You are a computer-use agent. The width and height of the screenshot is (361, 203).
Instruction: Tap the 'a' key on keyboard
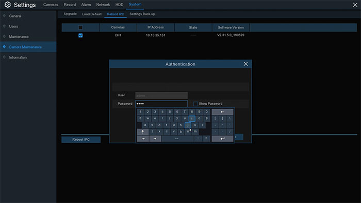click(x=145, y=125)
